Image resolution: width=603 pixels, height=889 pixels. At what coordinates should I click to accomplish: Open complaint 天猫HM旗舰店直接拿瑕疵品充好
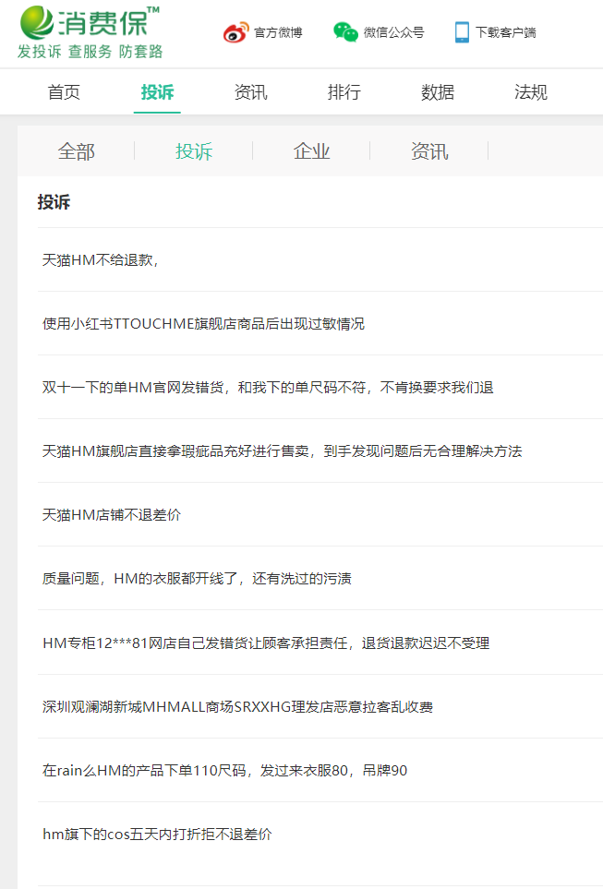pyautogui.click(x=282, y=451)
